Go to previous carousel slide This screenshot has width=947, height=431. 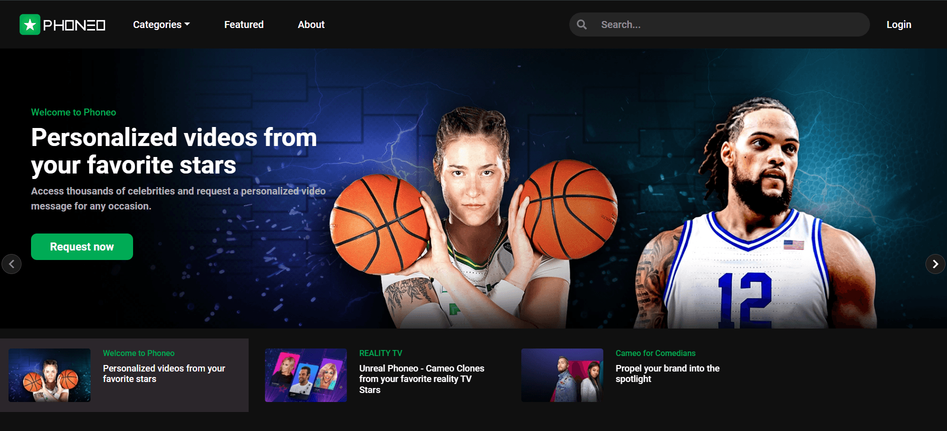[x=12, y=264]
